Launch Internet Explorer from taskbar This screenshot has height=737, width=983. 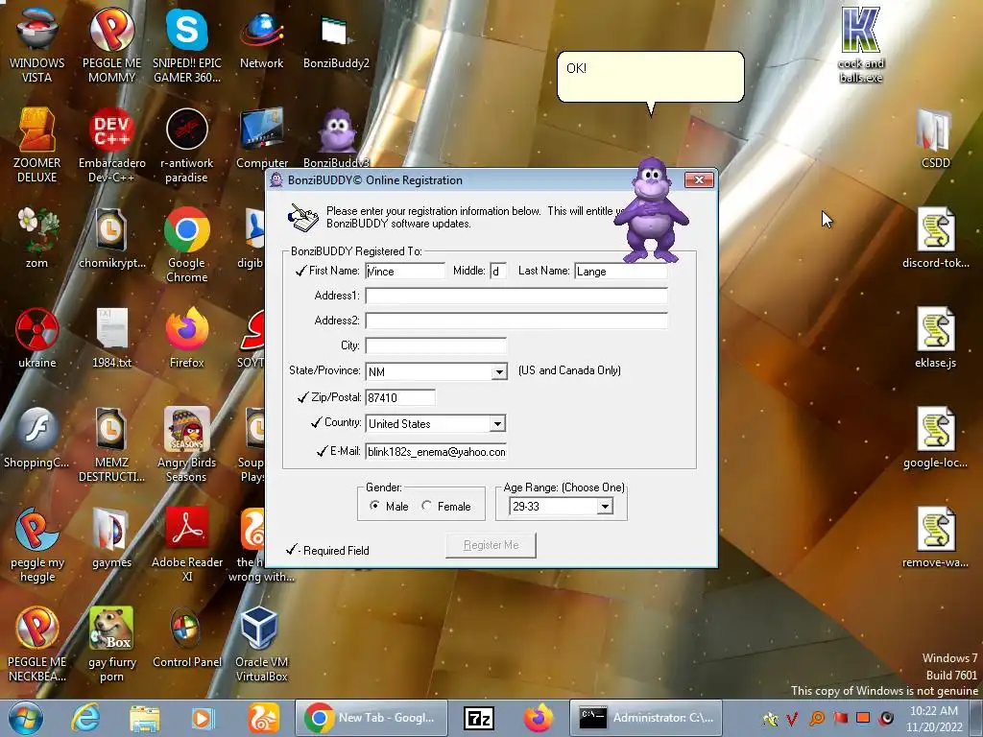pos(85,718)
